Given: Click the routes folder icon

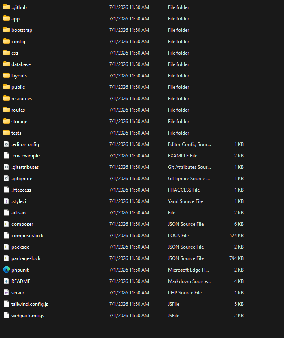Looking at the screenshot, I should 7,110.
